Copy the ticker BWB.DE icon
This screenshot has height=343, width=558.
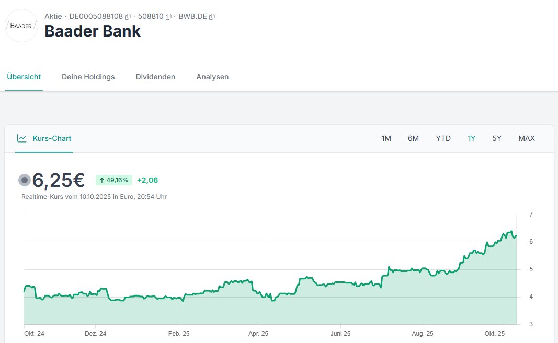point(212,17)
